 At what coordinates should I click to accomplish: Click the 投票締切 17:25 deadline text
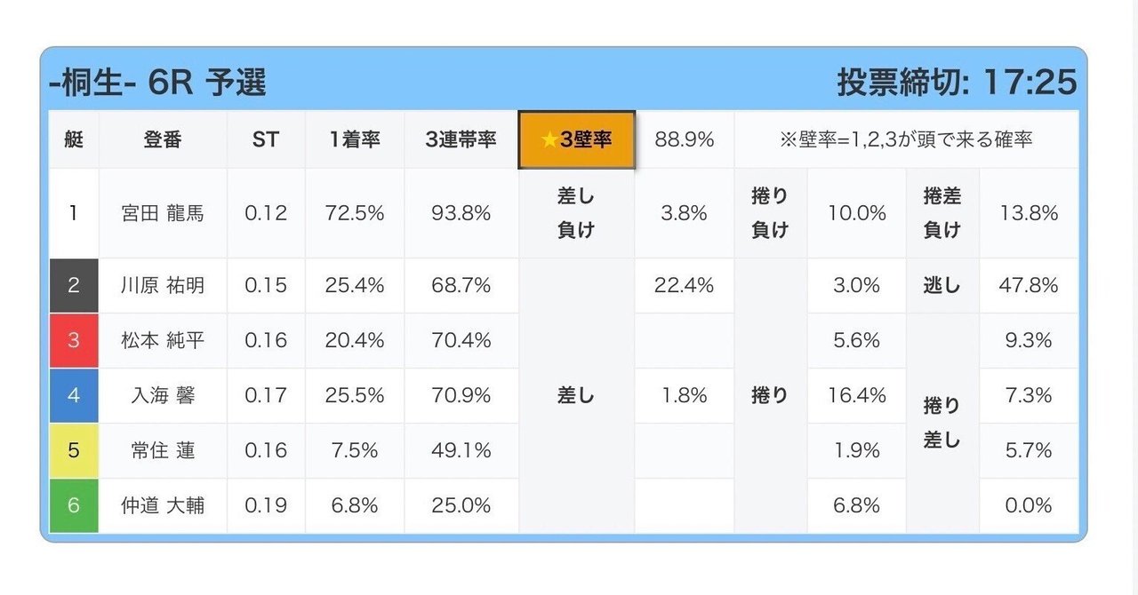click(957, 83)
